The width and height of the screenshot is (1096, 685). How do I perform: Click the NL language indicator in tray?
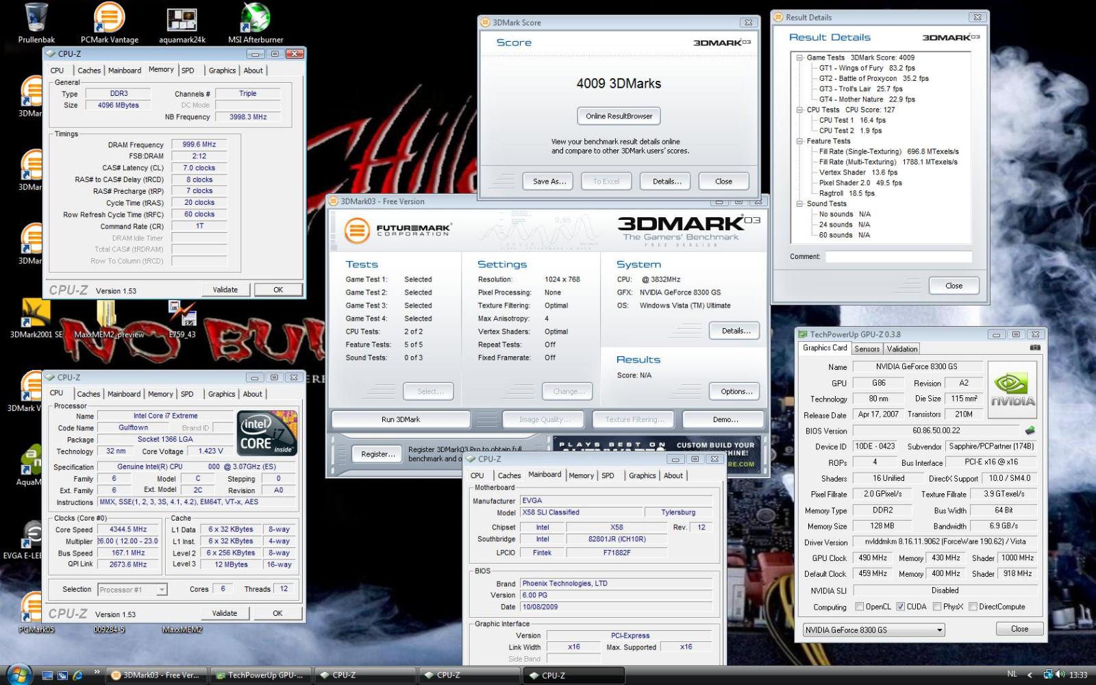1012,674
